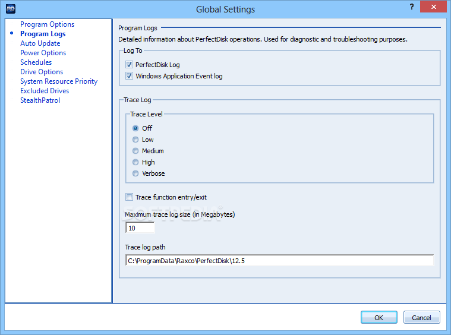Uncheck the PerfectDisk Log checkbox
This screenshot has width=451, height=335.
click(129, 65)
